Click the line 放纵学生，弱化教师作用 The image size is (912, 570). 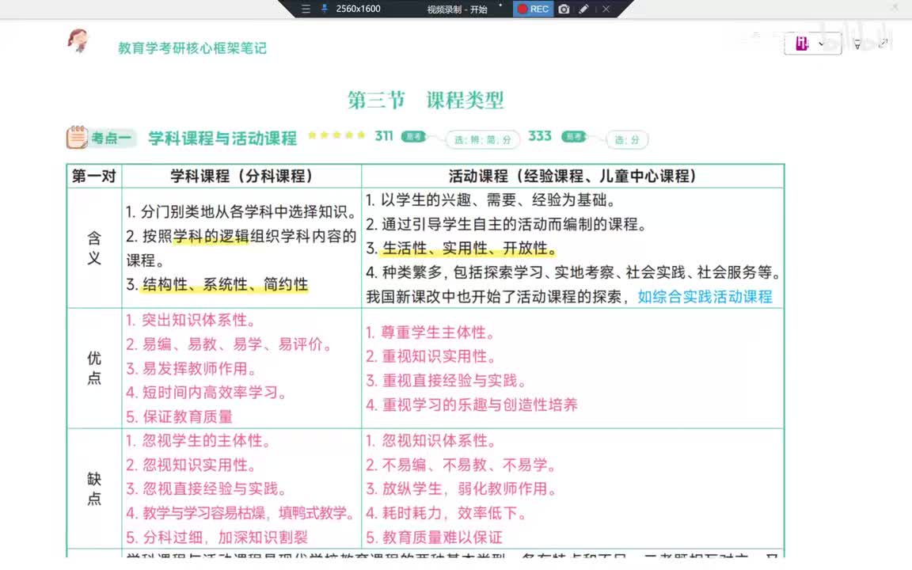point(462,488)
